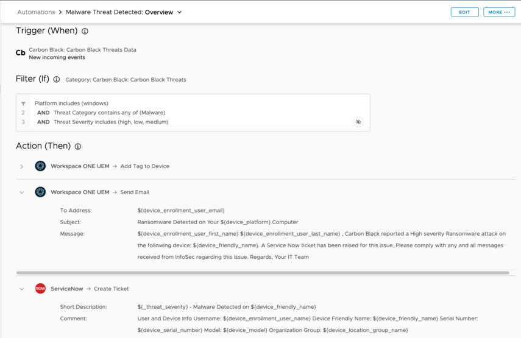Open the MORE options menu
This screenshot has width=521, height=338.
click(499, 12)
